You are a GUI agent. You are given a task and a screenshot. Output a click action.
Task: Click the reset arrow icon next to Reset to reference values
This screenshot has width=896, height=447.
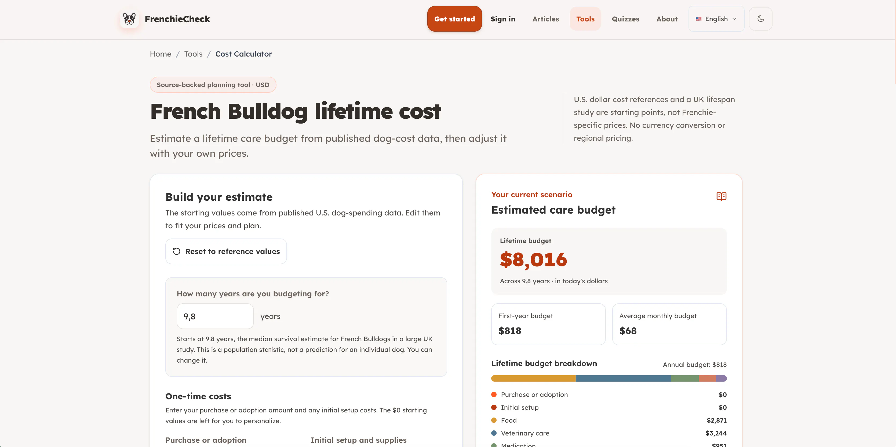point(177,251)
